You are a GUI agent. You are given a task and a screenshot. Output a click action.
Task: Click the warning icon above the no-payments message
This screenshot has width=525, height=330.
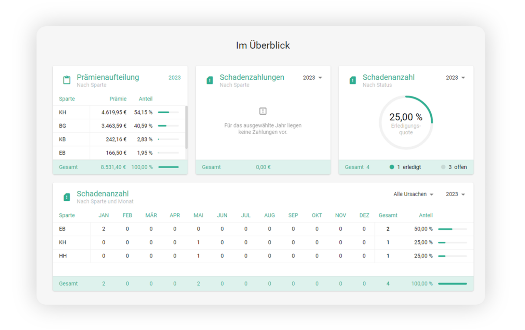[263, 111]
